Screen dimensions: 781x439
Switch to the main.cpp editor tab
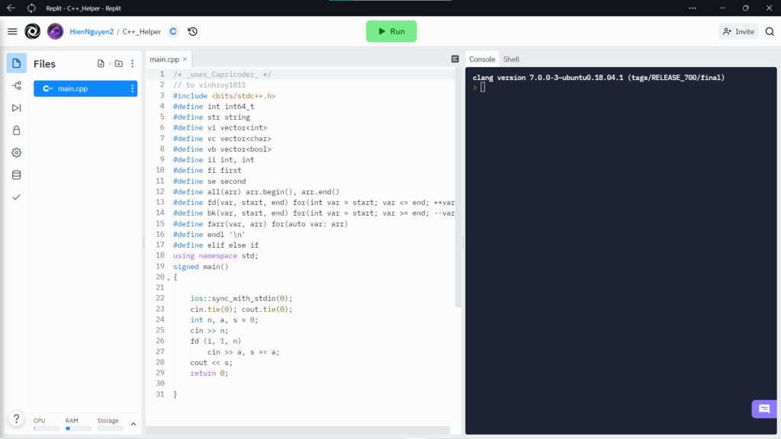point(165,59)
